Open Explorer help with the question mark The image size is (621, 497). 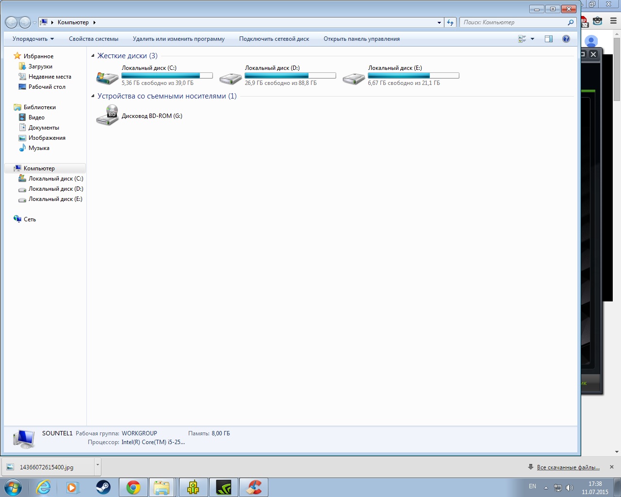pyautogui.click(x=566, y=39)
